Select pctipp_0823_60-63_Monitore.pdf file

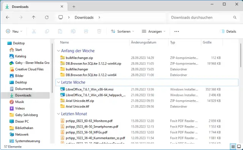(89, 121)
